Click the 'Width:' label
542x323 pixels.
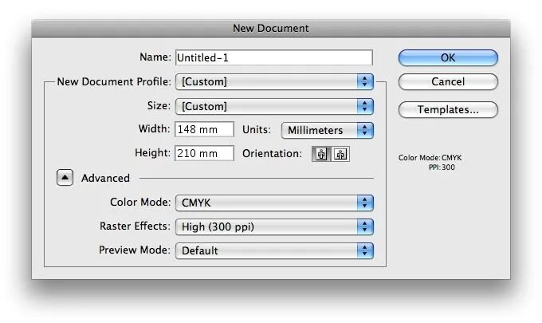pyautogui.click(x=154, y=129)
